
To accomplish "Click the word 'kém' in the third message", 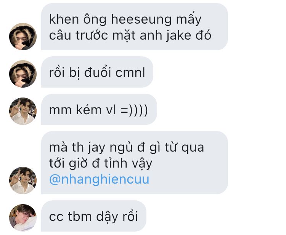I will point(88,110).
